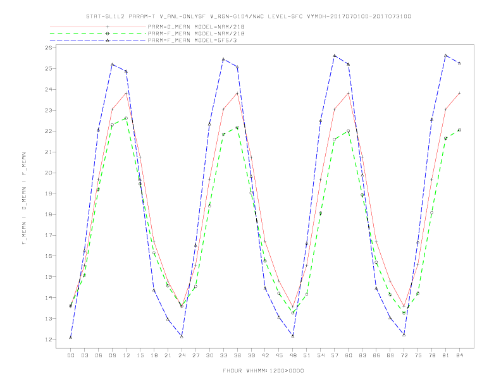Click y-axis tick label 20

tap(49, 173)
